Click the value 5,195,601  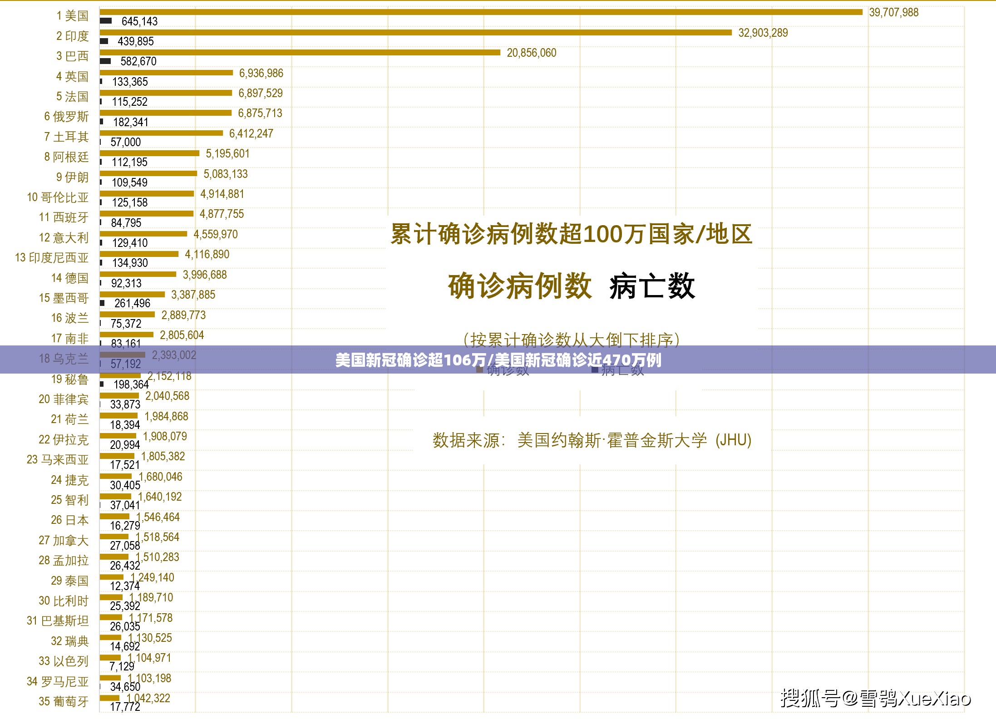coord(227,153)
